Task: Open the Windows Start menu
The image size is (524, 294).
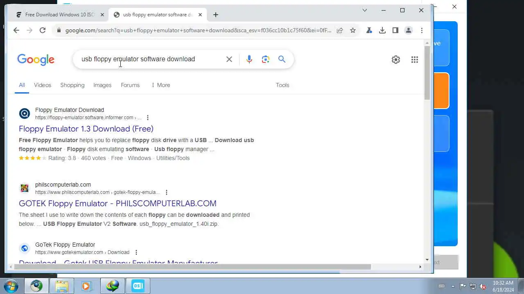Action: click(x=11, y=286)
